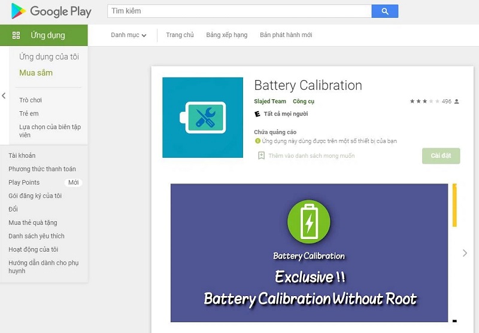This screenshot has height=333, width=479.
Task: Open the Bản phát hành mới tab
Action: [x=286, y=35]
